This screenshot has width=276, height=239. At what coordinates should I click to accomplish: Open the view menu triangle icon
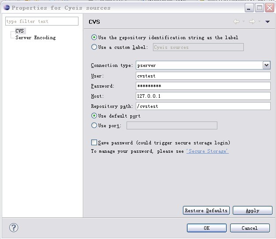click(267, 22)
